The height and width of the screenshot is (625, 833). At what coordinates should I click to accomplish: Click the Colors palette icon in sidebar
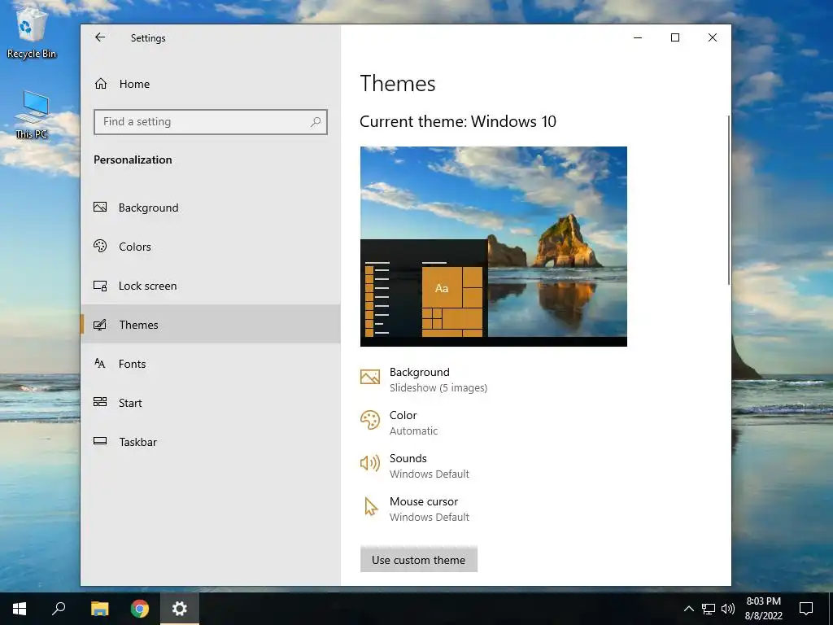[100, 246]
